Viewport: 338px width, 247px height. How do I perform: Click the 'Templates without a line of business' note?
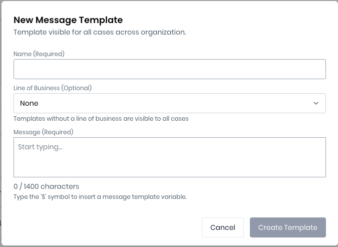[101, 119]
